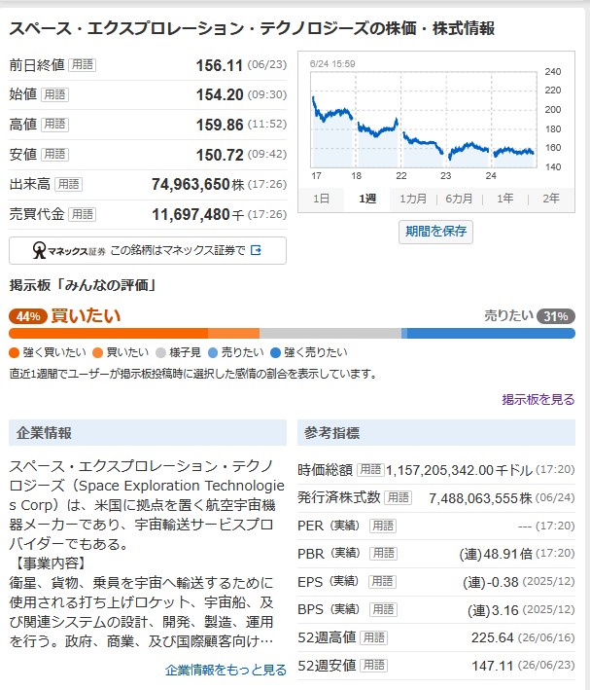Click trading value 11,697,480
The width and height of the screenshot is (590, 690).
(191, 215)
